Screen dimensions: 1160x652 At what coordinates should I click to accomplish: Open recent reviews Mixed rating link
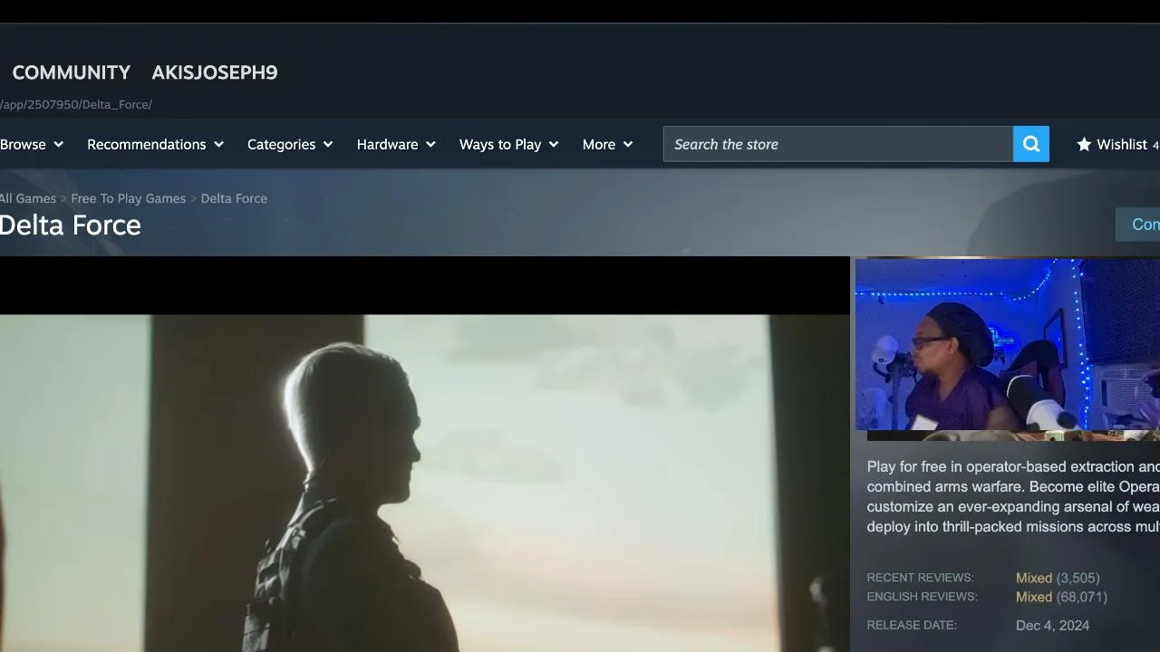(1034, 578)
